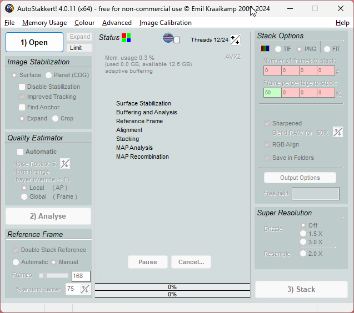Open the Memory Usage menu
The height and width of the screenshot is (313, 354).
44,23
